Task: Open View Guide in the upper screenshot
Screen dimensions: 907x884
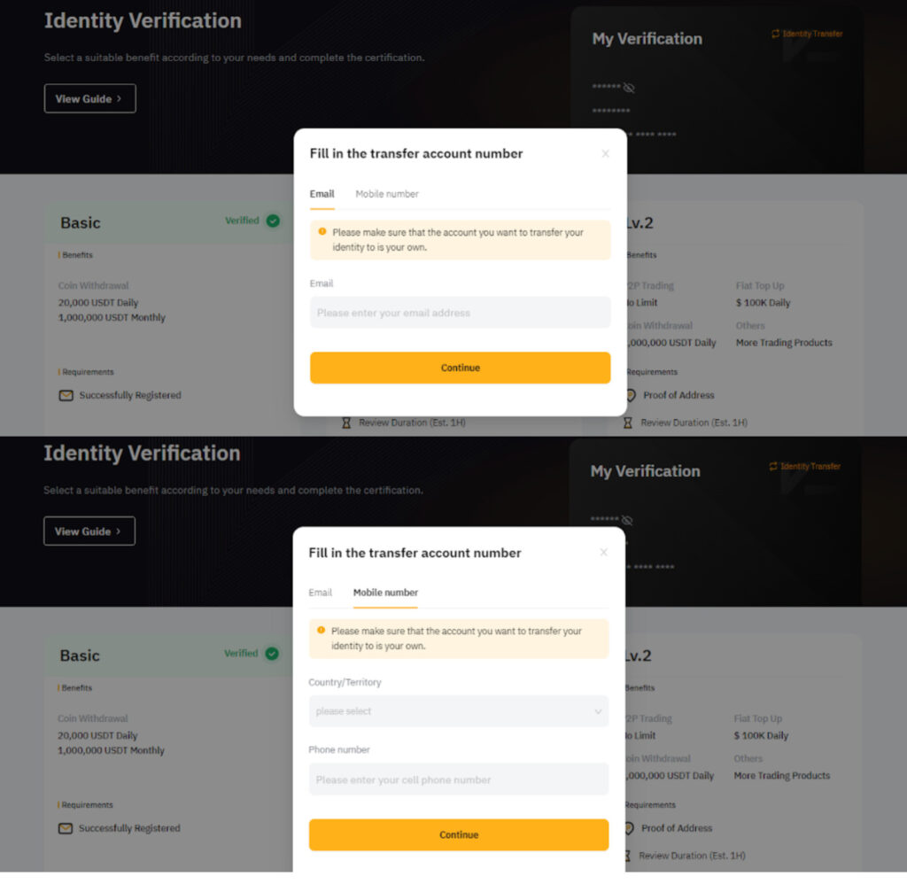Action: tap(89, 99)
